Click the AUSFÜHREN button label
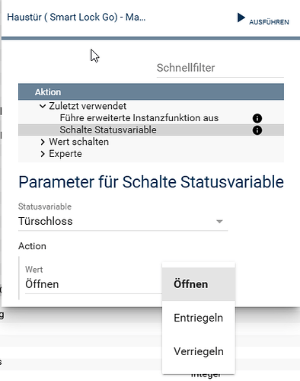300x381 pixels. click(x=269, y=22)
